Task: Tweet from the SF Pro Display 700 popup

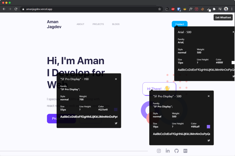Action: pyautogui.click(x=116, y=123)
